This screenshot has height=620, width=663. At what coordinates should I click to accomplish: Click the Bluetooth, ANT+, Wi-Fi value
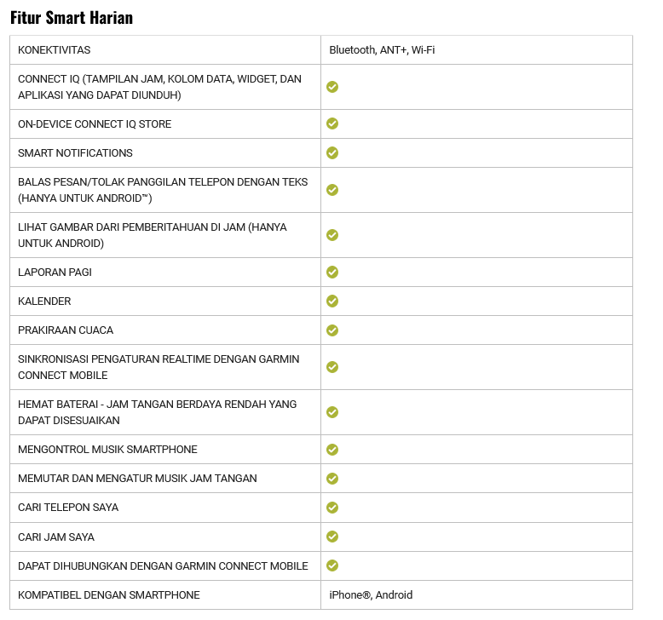tap(382, 50)
